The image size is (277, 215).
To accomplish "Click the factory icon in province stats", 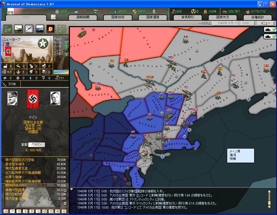I will click(5, 66).
